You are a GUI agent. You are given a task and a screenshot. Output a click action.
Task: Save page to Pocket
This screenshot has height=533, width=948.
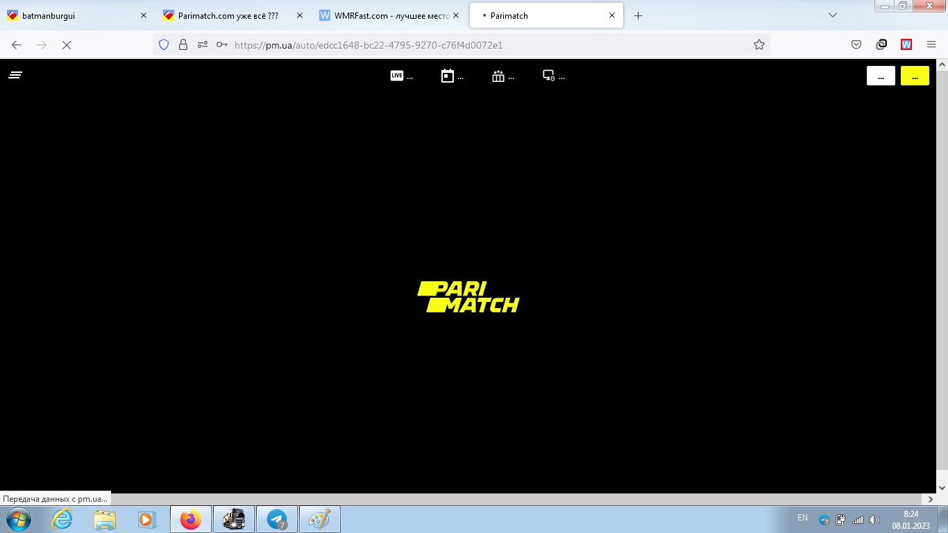[856, 44]
